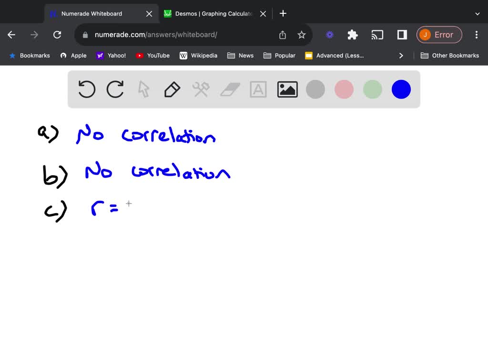Viewport: 488px width, 353px height.
Task: Open the Other Bookmarks folder
Action: 450,56
